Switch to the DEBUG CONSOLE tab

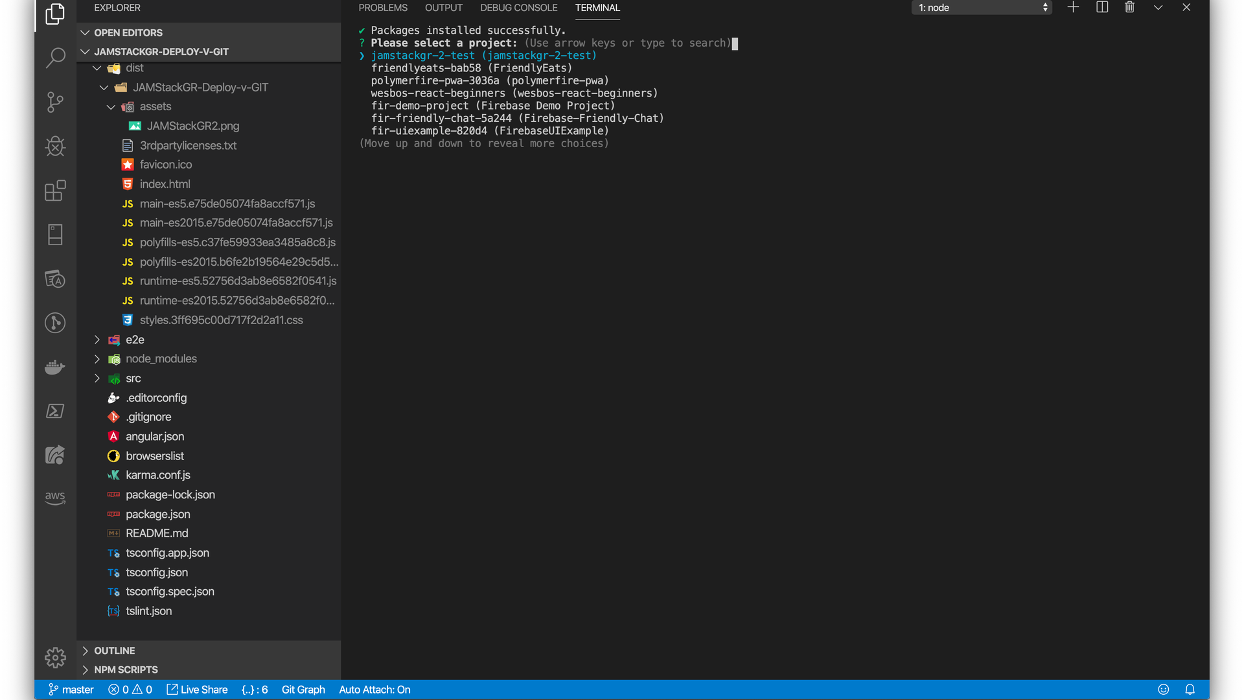pos(518,8)
